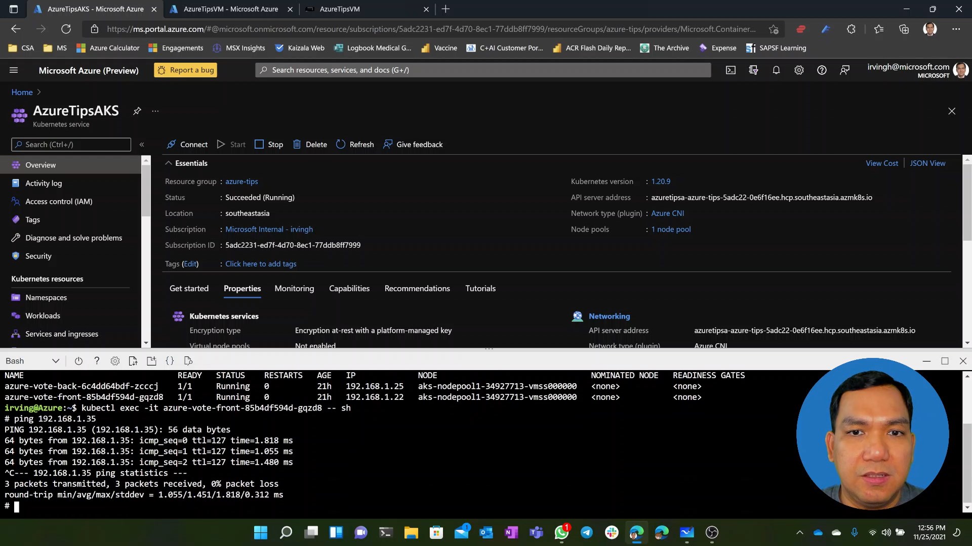
Task: Open new Cloud Shell session icon
Action: click(151, 361)
